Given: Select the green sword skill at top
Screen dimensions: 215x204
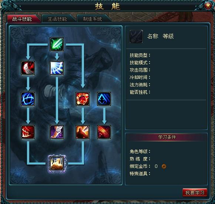Looking at the screenshot, I should pyautogui.click(x=57, y=44).
